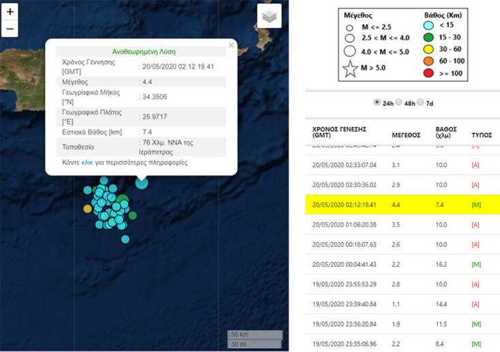
Task: Zoom out using the minus button
Action: pos(10,29)
